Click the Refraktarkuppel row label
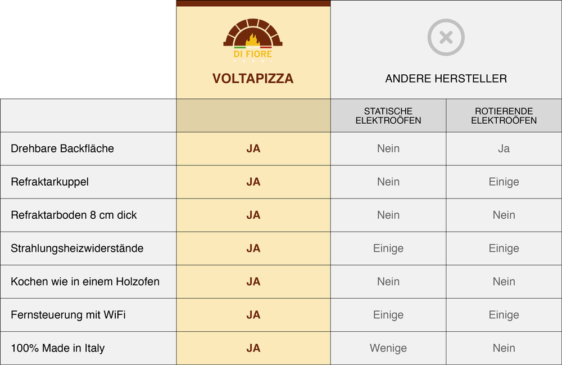 click(50, 182)
